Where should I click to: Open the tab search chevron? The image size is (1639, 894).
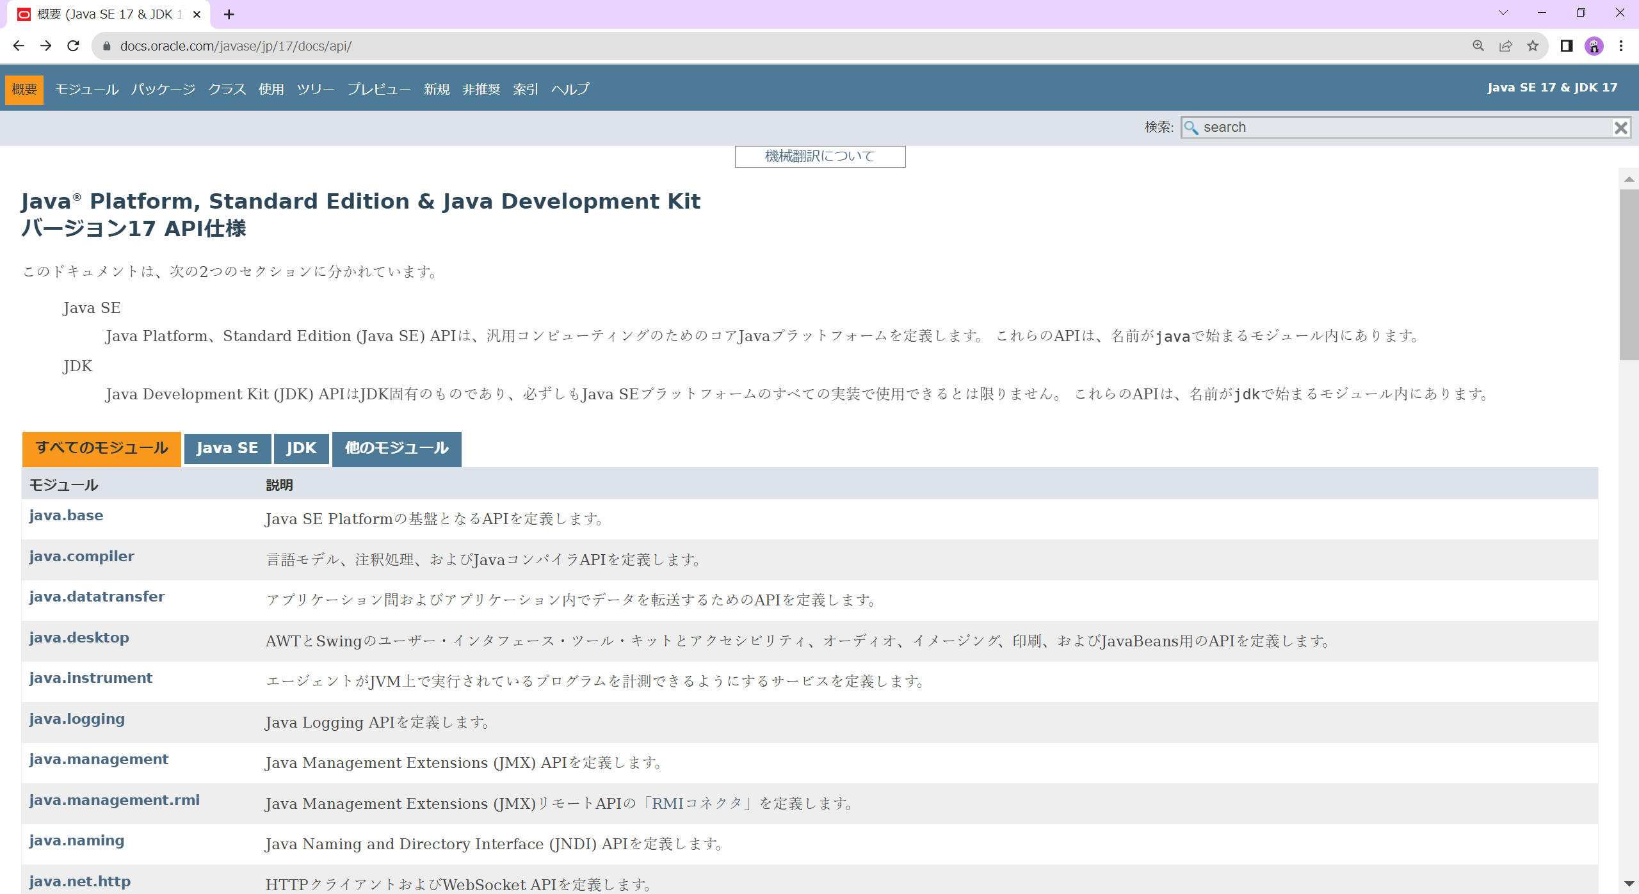tap(1503, 13)
